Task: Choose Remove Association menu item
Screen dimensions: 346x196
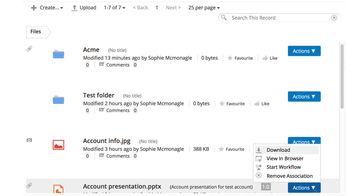Action: click(289, 176)
